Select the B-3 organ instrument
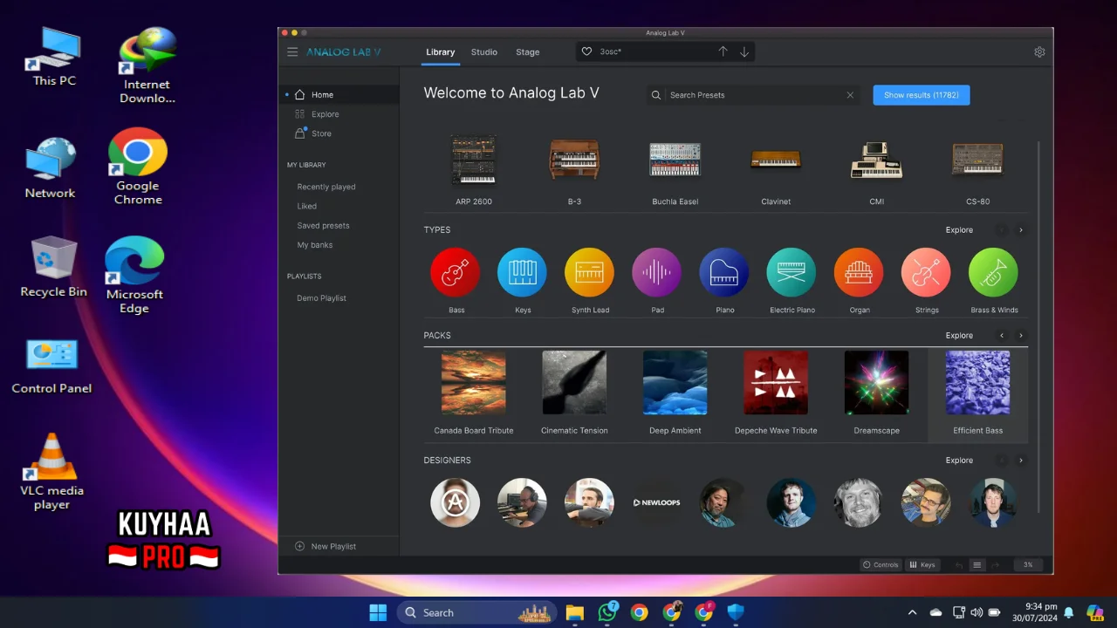The width and height of the screenshot is (1117, 628). [574, 169]
